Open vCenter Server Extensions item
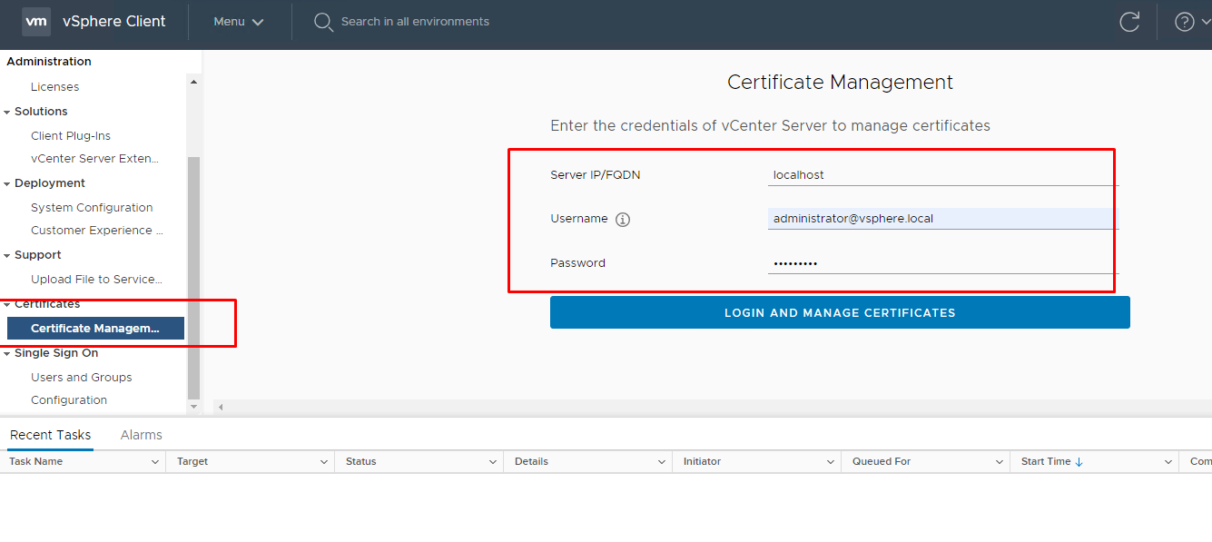The height and width of the screenshot is (542, 1212). pos(94,159)
